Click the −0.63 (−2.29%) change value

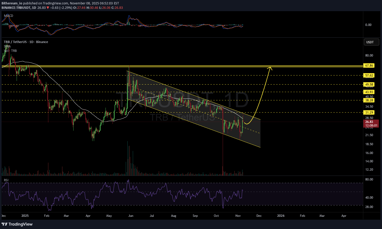pyautogui.click(x=61, y=8)
